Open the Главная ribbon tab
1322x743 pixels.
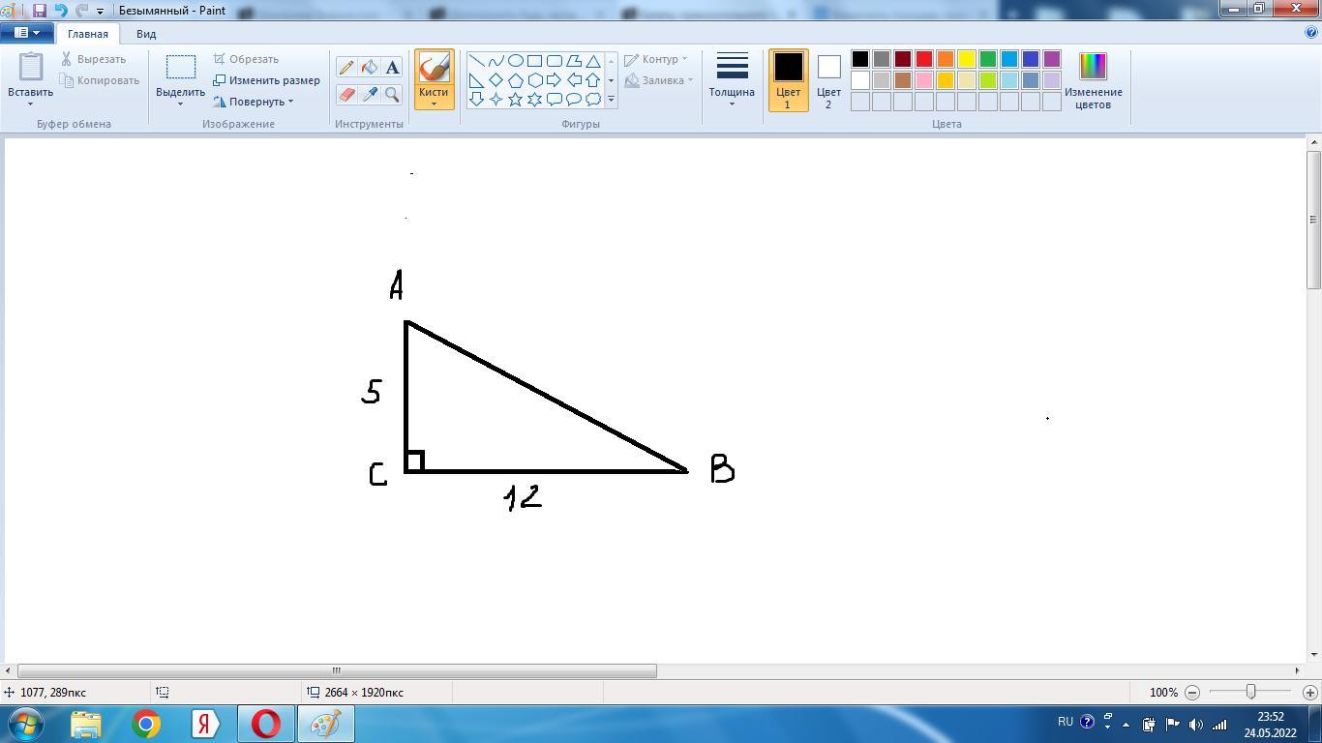click(88, 34)
